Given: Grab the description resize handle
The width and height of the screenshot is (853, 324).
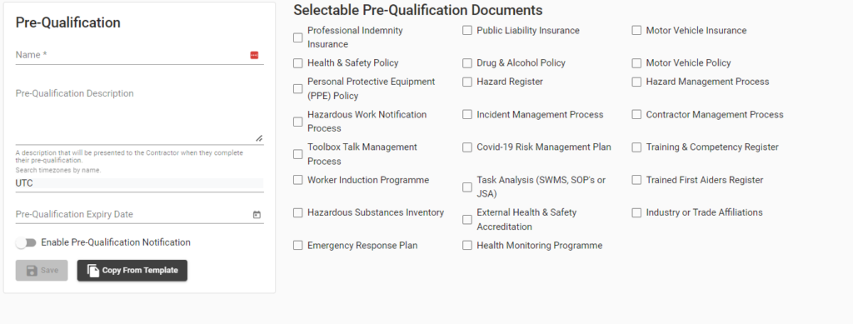Looking at the screenshot, I should [x=259, y=138].
